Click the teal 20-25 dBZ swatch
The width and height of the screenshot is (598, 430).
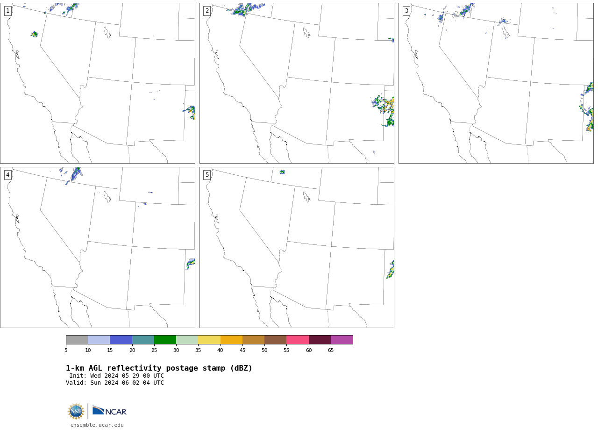(143, 340)
